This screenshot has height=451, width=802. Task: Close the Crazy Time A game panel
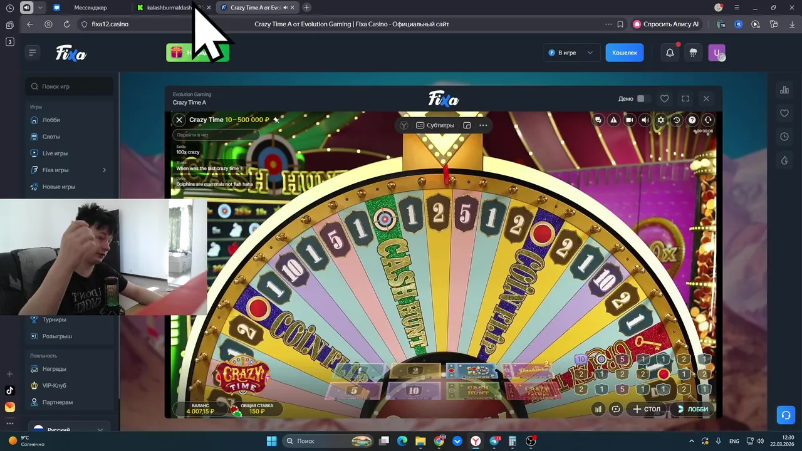706,98
